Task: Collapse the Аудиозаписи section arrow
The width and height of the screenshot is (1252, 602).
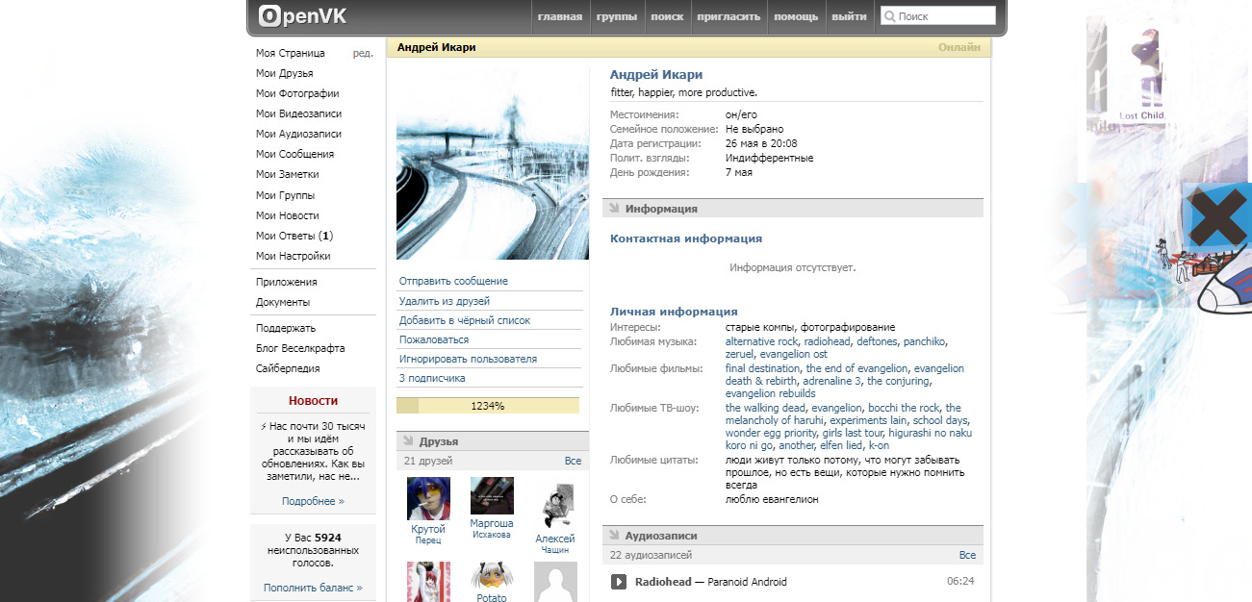Action: point(612,536)
